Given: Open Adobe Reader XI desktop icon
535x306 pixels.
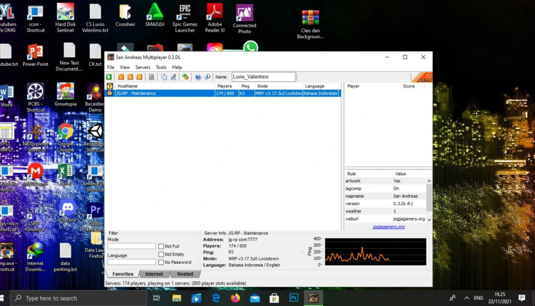Looking at the screenshot, I should click(215, 18).
